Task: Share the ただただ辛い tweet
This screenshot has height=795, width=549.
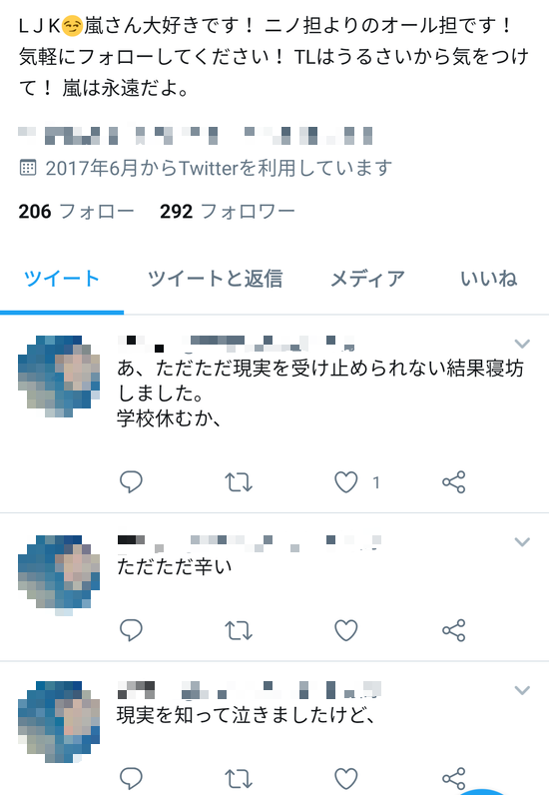Action: coord(454,631)
